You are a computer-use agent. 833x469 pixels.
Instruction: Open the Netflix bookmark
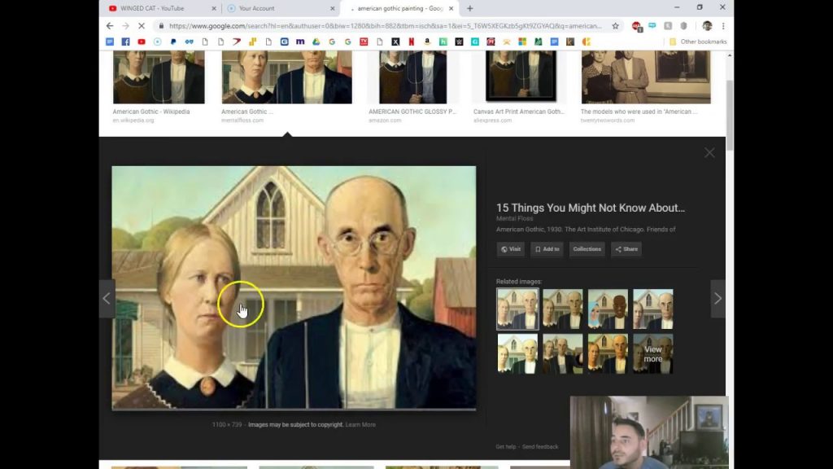411,42
